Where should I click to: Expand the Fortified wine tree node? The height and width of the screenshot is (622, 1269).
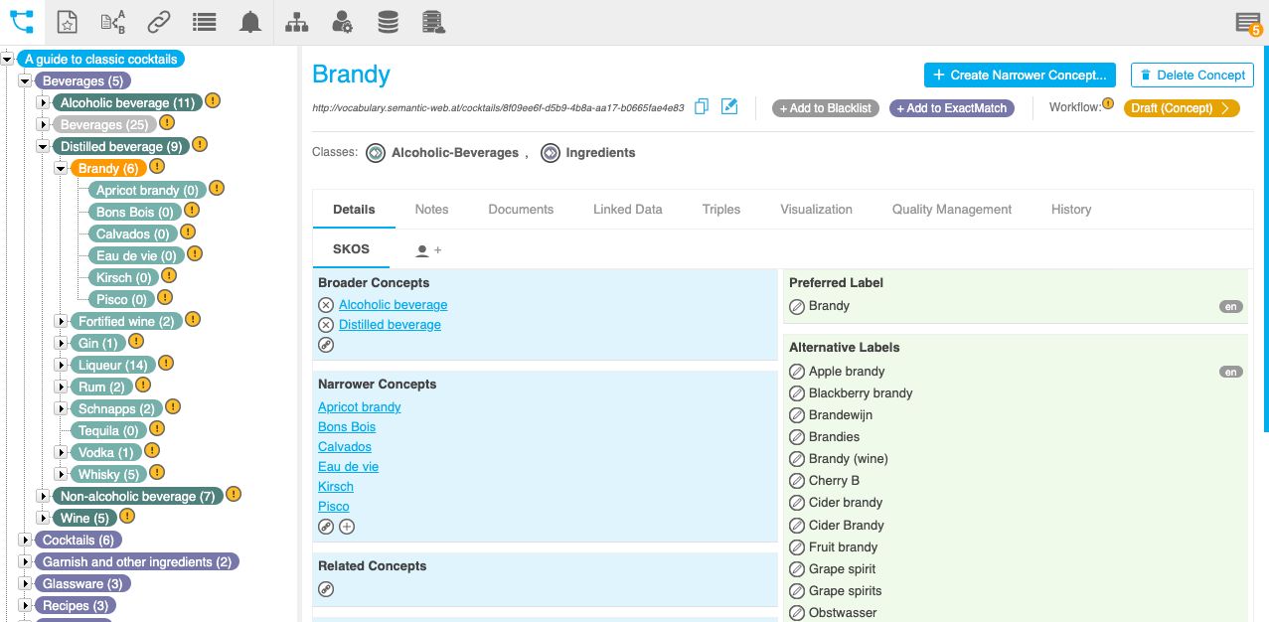(62, 321)
